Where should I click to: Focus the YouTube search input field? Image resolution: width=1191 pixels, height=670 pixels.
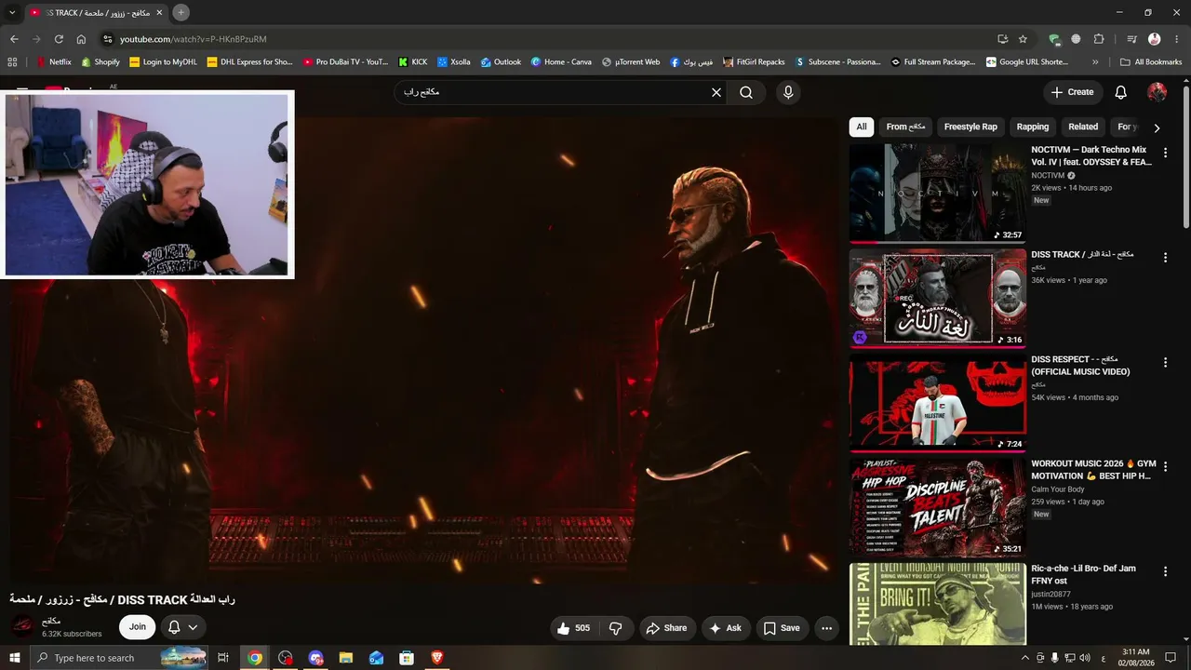[x=554, y=93]
